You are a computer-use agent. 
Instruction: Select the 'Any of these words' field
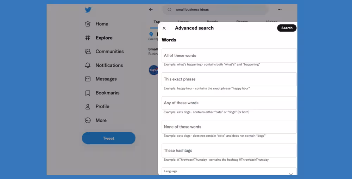click(229, 103)
